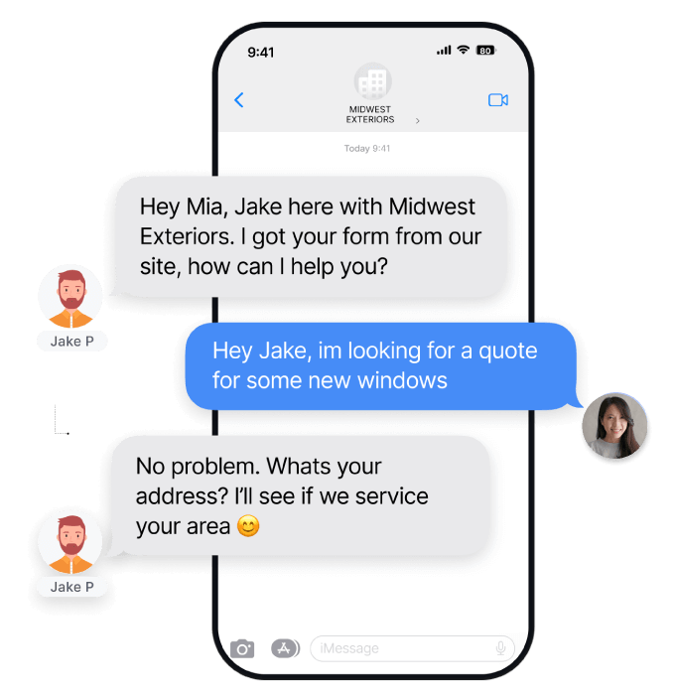This screenshot has width=675, height=695.
Task: Expand contact details chevron next to Exteriors
Action: (418, 120)
